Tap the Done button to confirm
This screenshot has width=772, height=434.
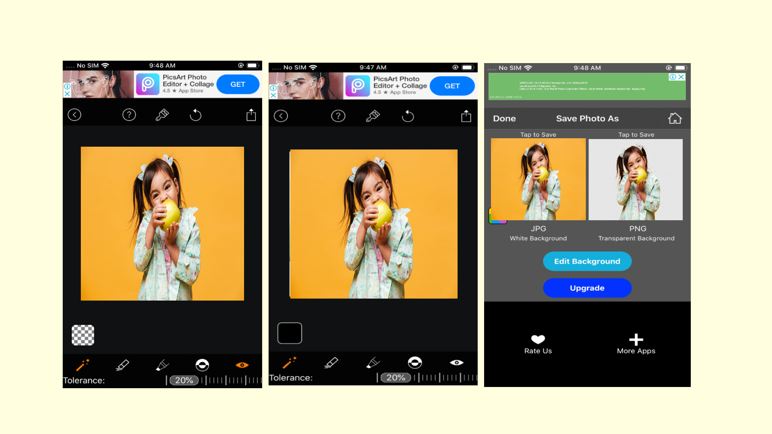coord(504,118)
